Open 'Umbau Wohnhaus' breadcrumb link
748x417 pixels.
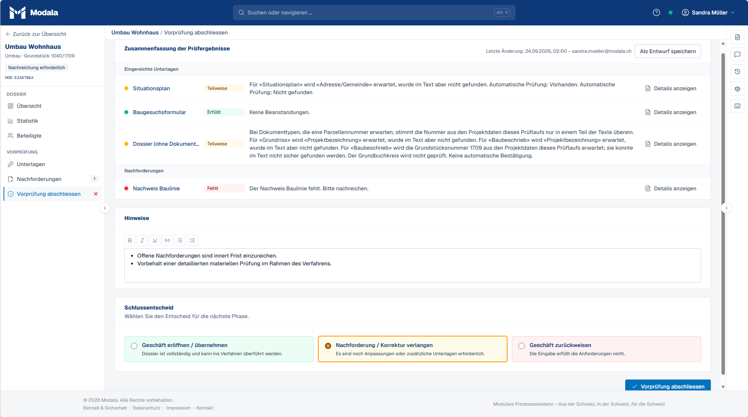[135, 32]
